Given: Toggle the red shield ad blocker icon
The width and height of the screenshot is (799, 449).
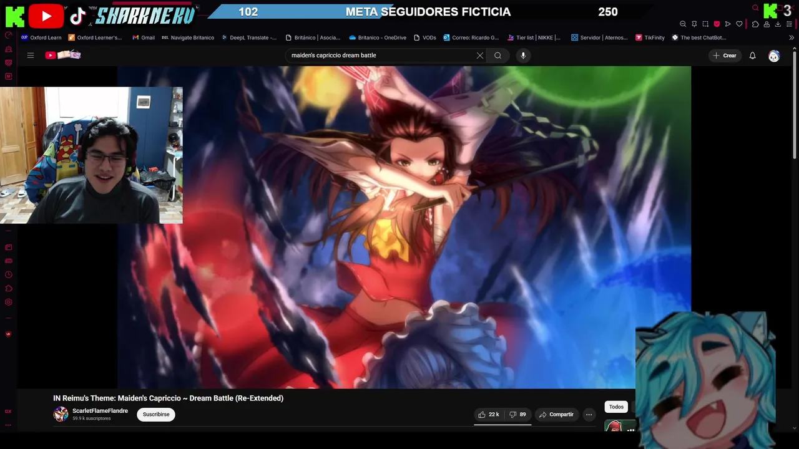Looking at the screenshot, I should pyautogui.click(x=717, y=24).
